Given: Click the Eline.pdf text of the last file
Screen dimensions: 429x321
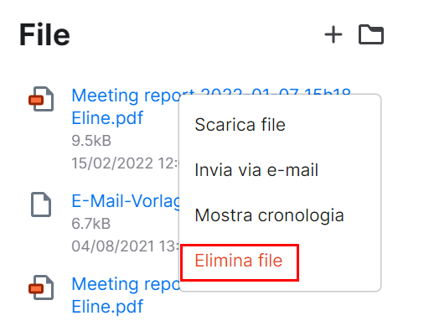Looking at the screenshot, I should [x=107, y=307].
